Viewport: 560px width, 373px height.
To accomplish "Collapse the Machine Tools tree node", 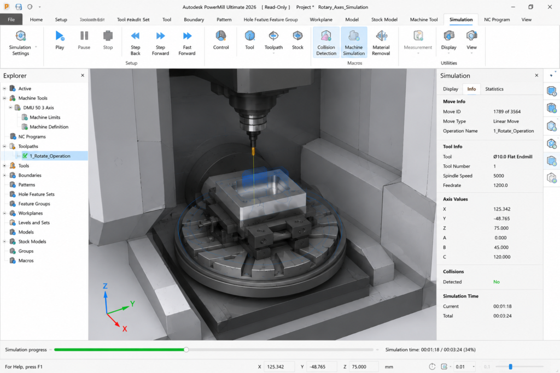I will [4, 98].
